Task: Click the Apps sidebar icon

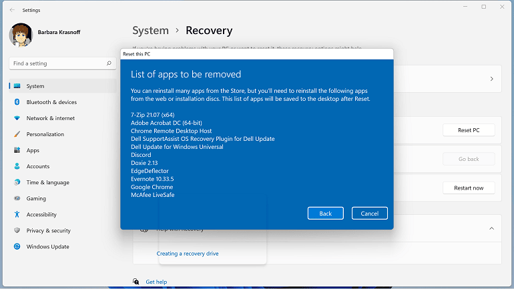Action: click(x=17, y=150)
